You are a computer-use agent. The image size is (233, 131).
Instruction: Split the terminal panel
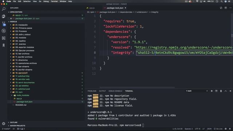216,91
